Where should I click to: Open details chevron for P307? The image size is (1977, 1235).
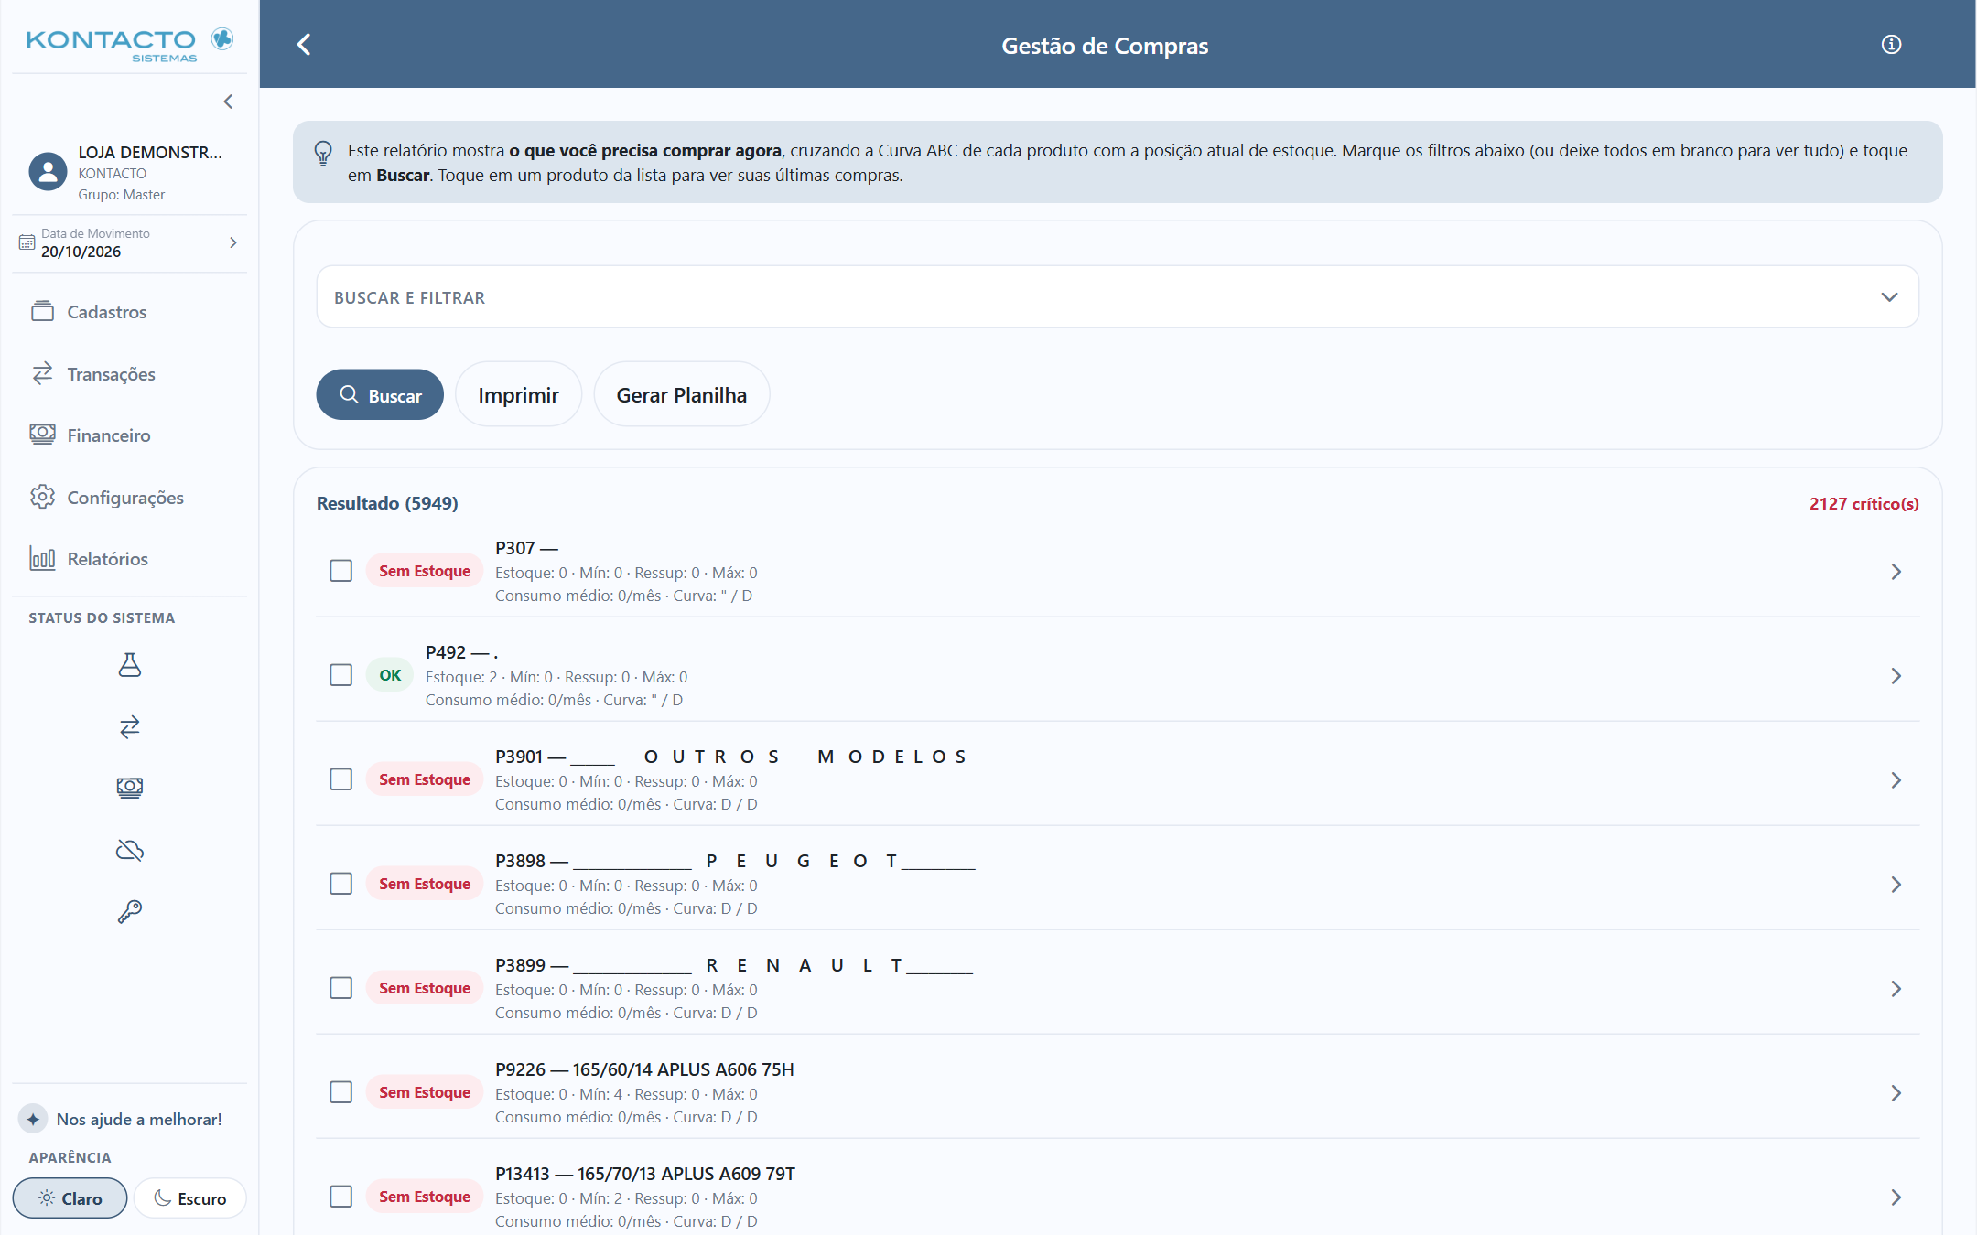point(1896,572)
